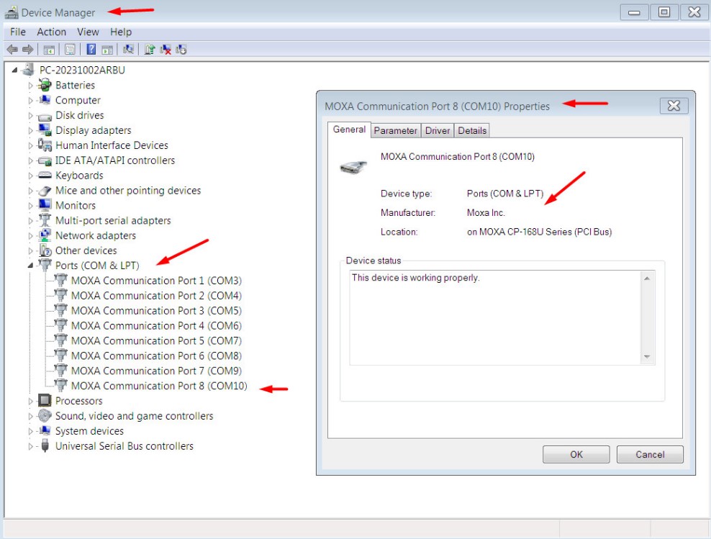Click the Multi-port serial adapters icon
Image resolution: width=711 pixels, height=539 pixels.
coord(45,220)
